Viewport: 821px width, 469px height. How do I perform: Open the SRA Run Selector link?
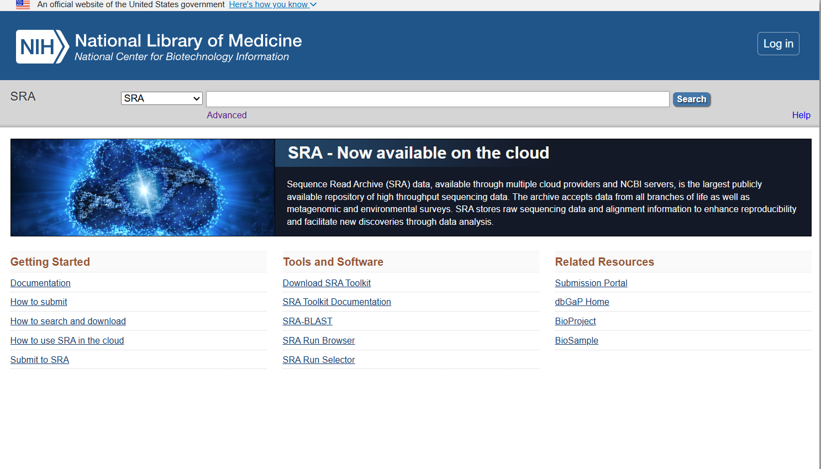[x=319, y=360]
